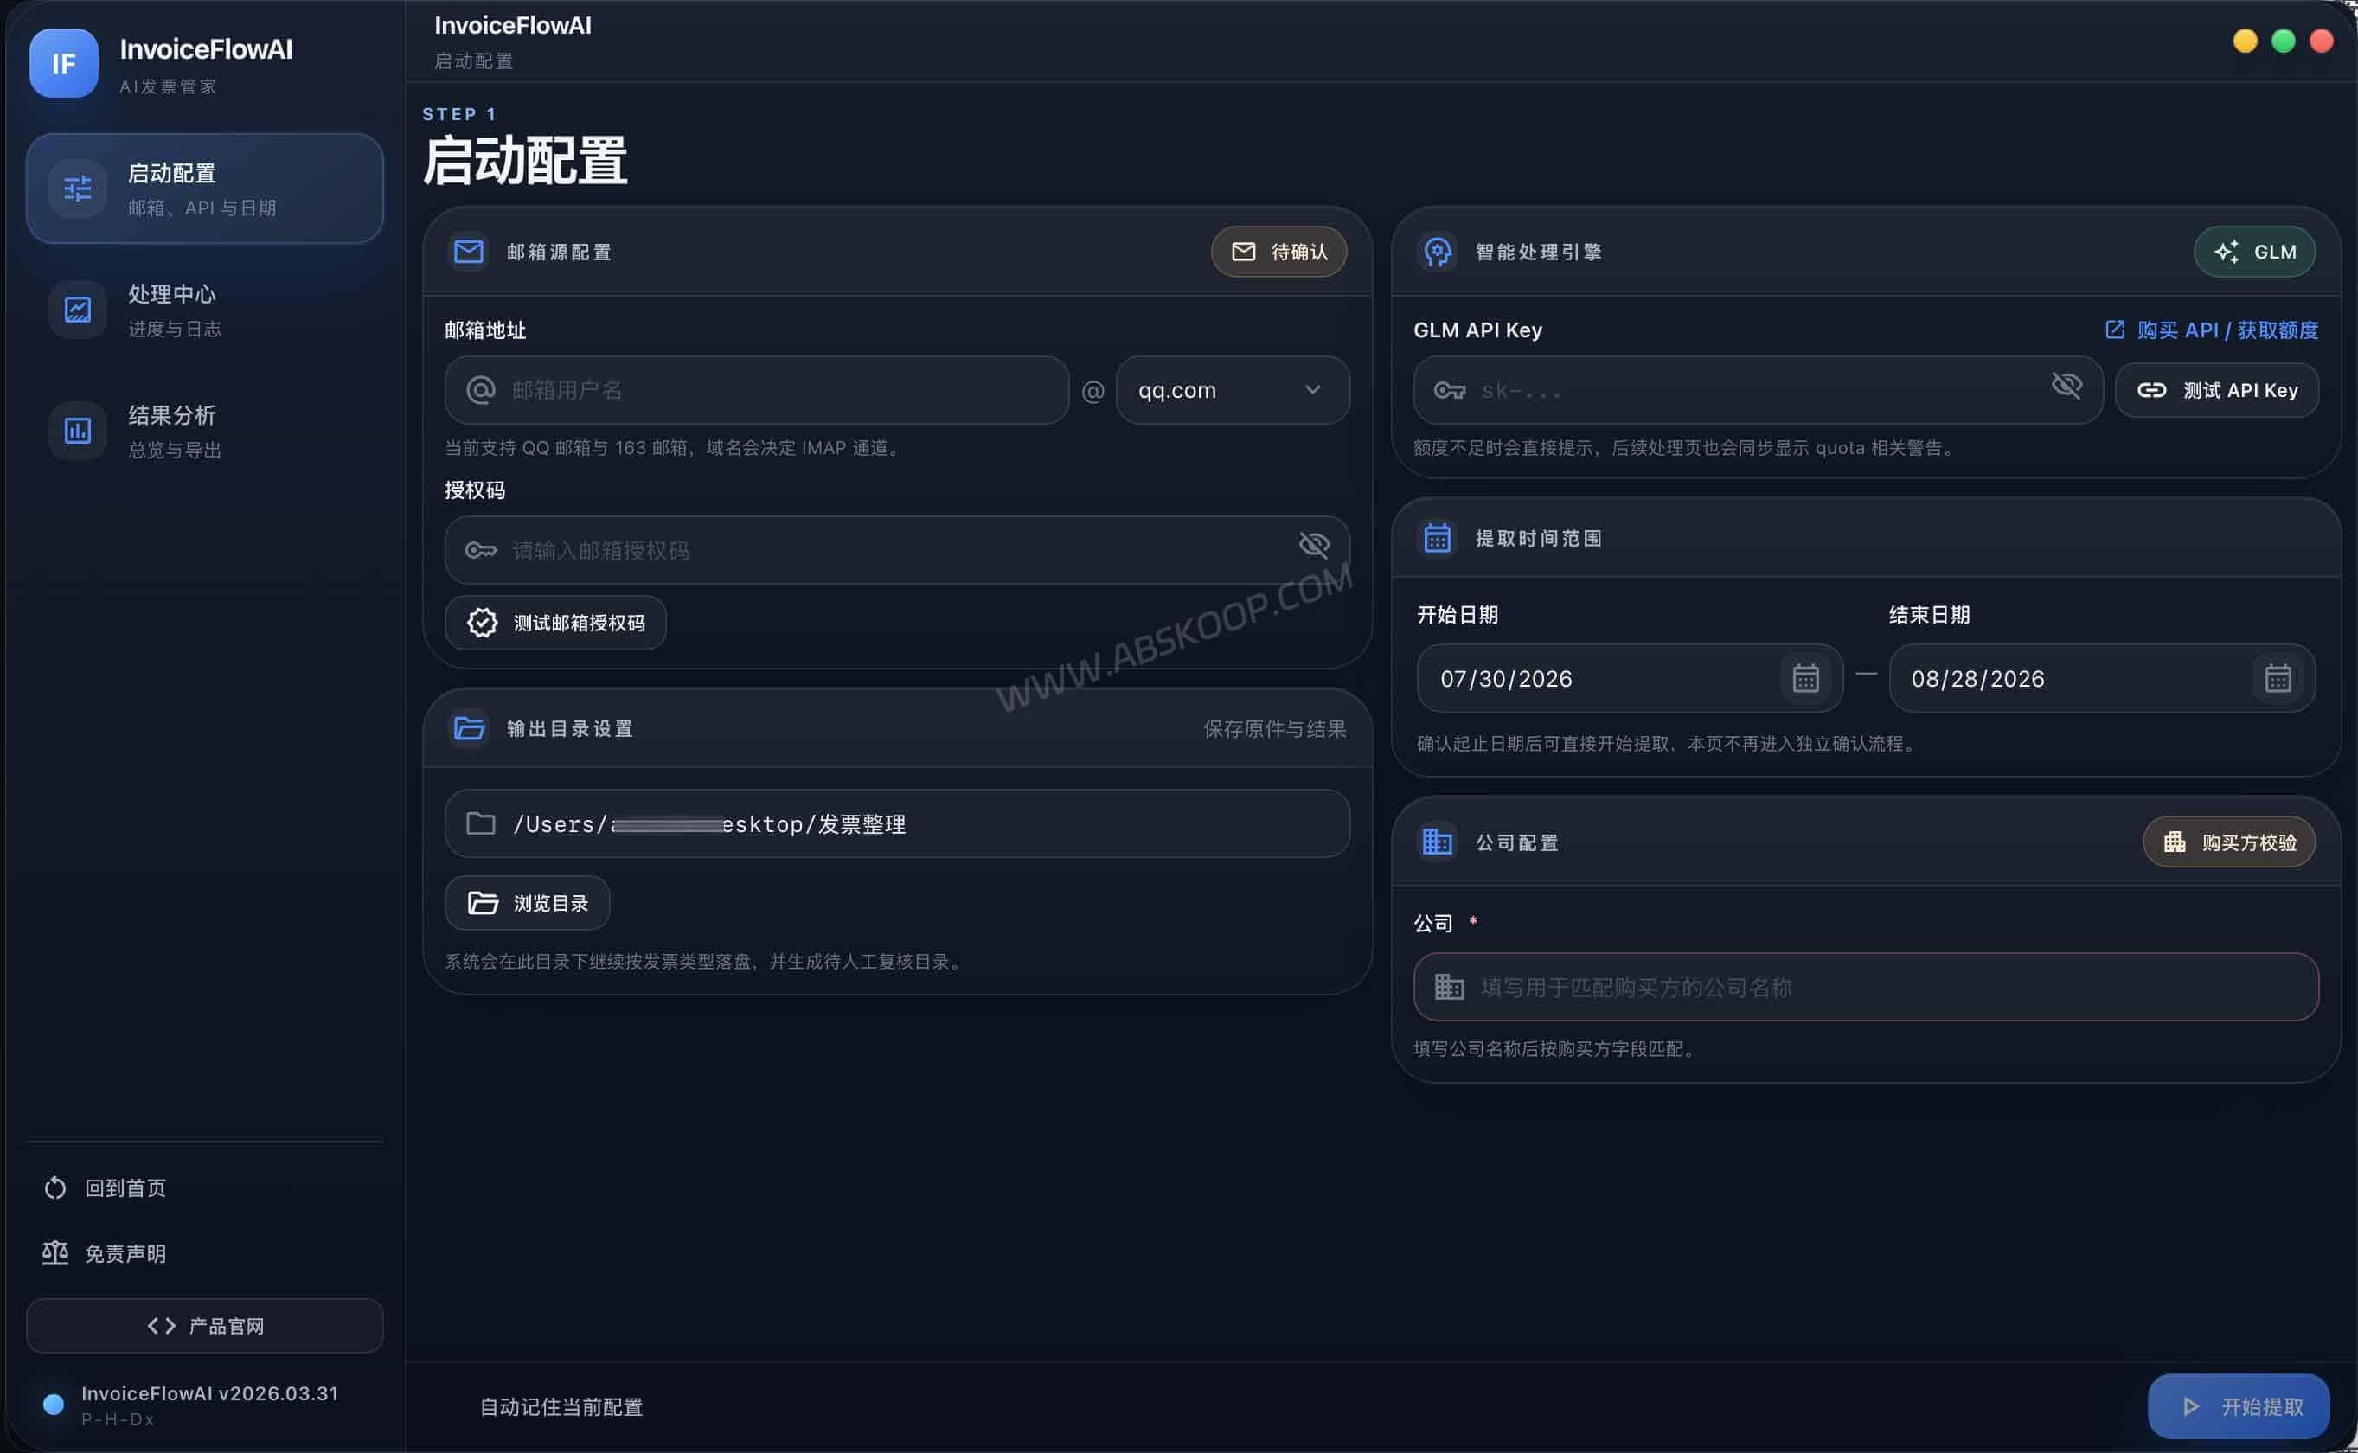Focus the 邮箱用户名 input field

pyautogui.click(x=757, y=390)
